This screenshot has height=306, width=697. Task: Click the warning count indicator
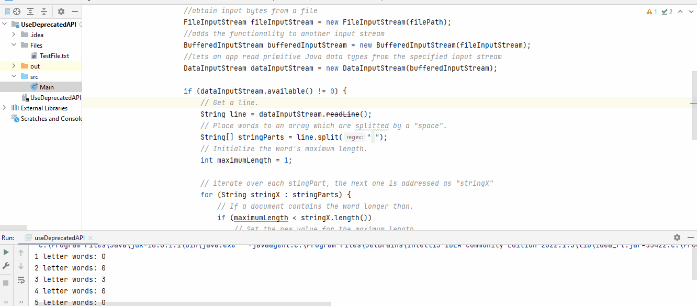click(652, 12)
